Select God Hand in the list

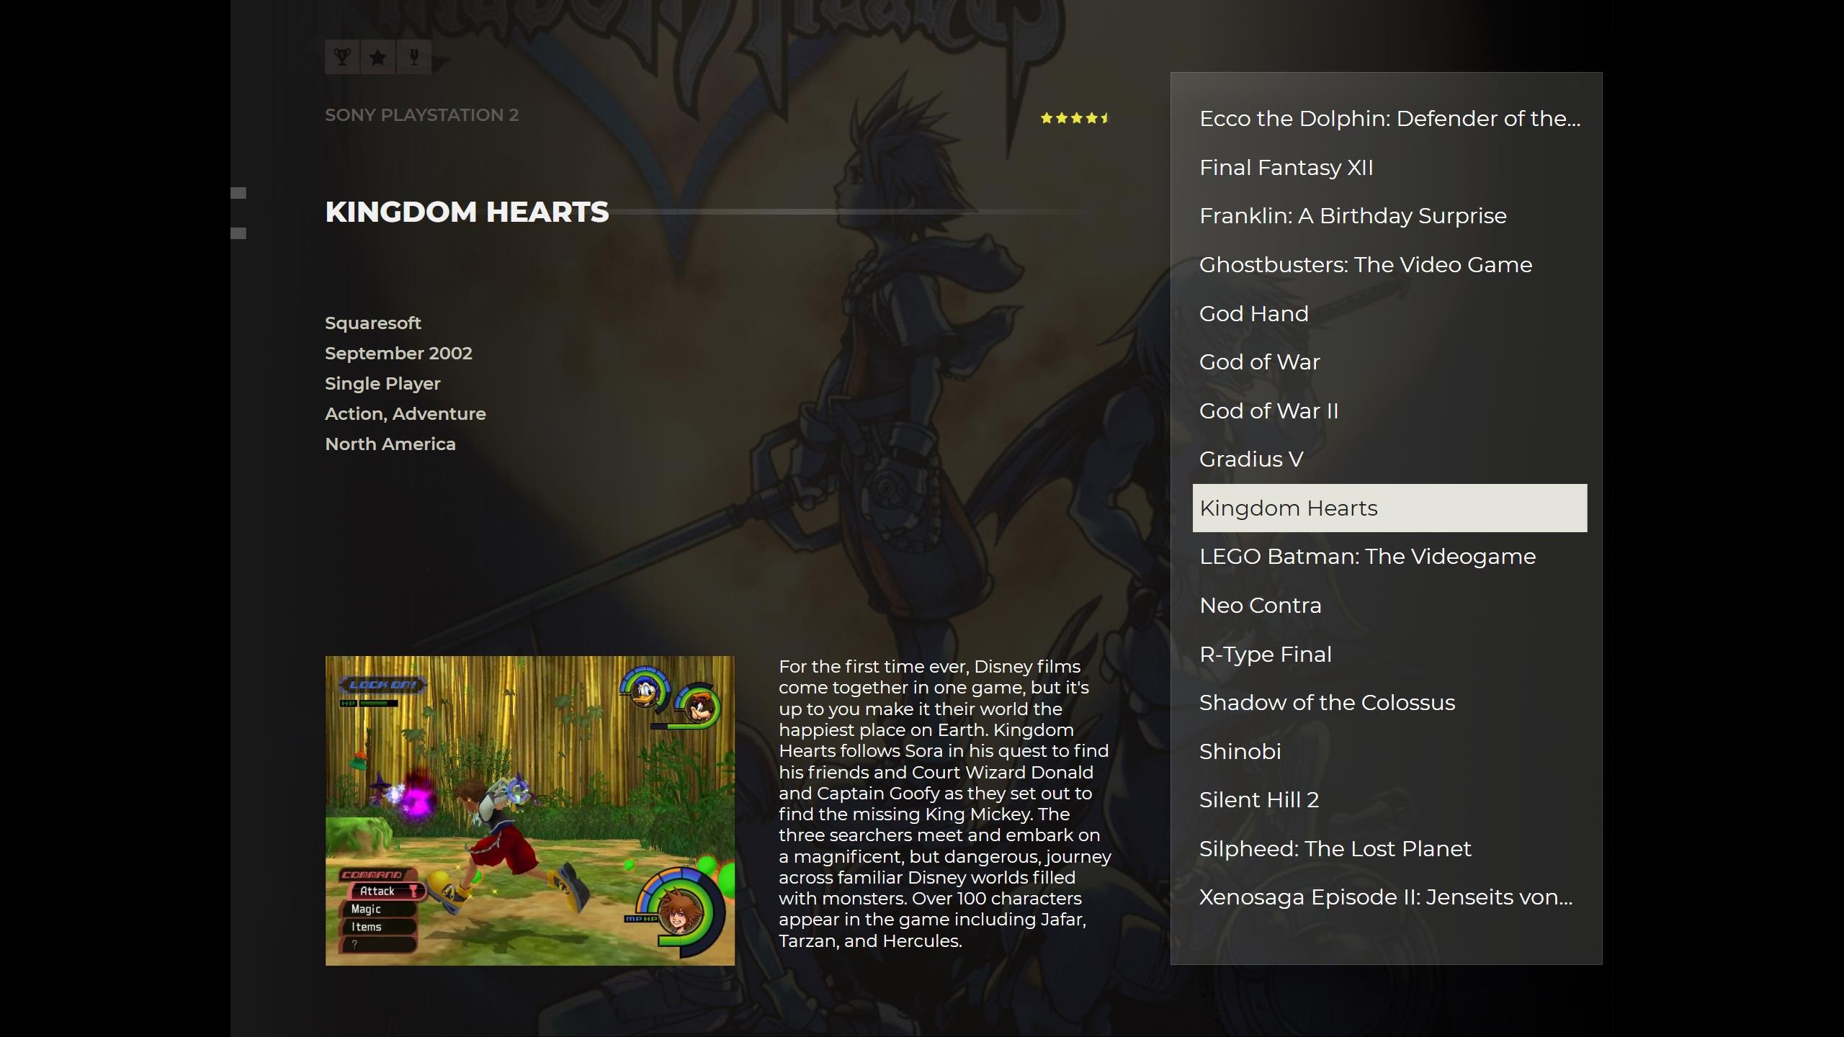pos(1389,314)
